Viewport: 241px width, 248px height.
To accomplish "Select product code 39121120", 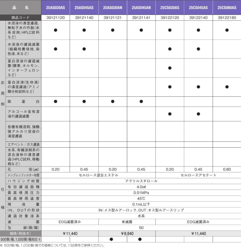I will coord(55,17).
